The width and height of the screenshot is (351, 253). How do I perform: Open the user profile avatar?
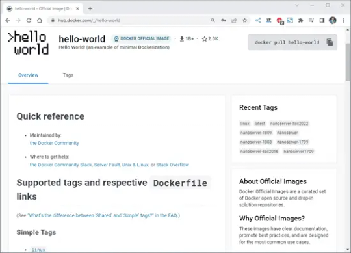[x=333, y=20]
